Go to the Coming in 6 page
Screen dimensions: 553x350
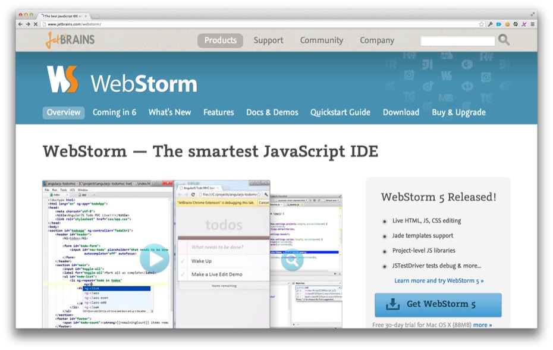tap(114, 112)
